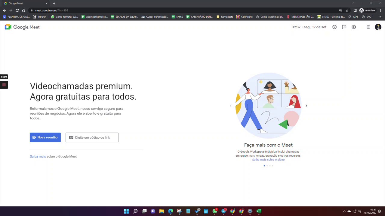Open the Google apps grid
Image resolution: width=385 pixels, height=216 pixels.
[x=368, y=27]
